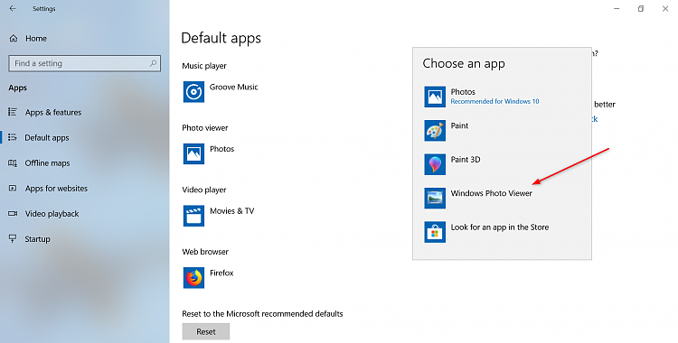Click the Microsoft Store bag icon

click(435, 232)
